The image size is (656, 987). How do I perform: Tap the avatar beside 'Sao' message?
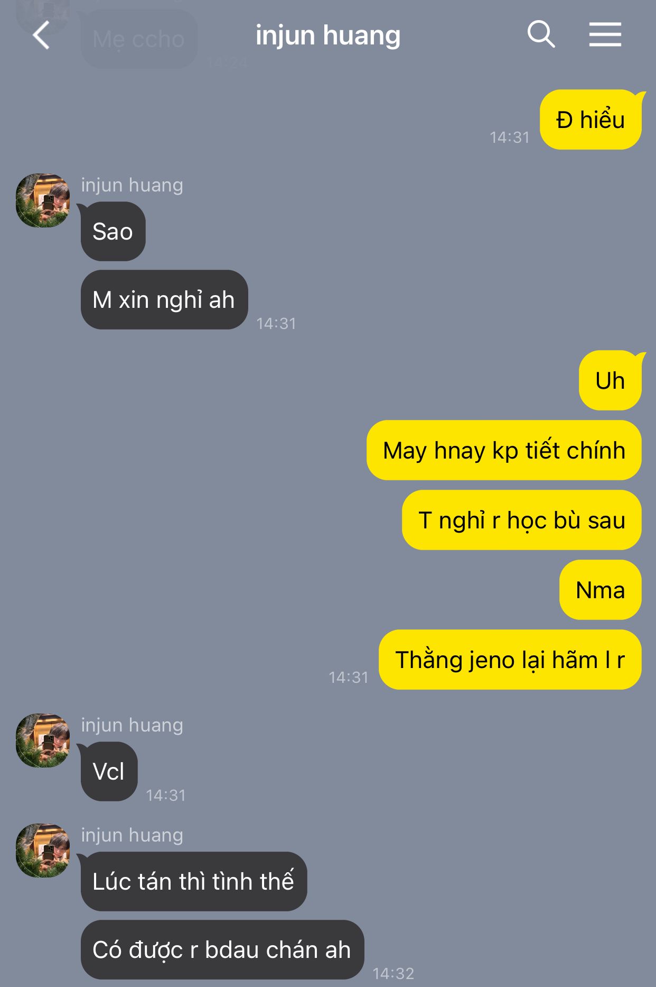click(x=43, y=200)
